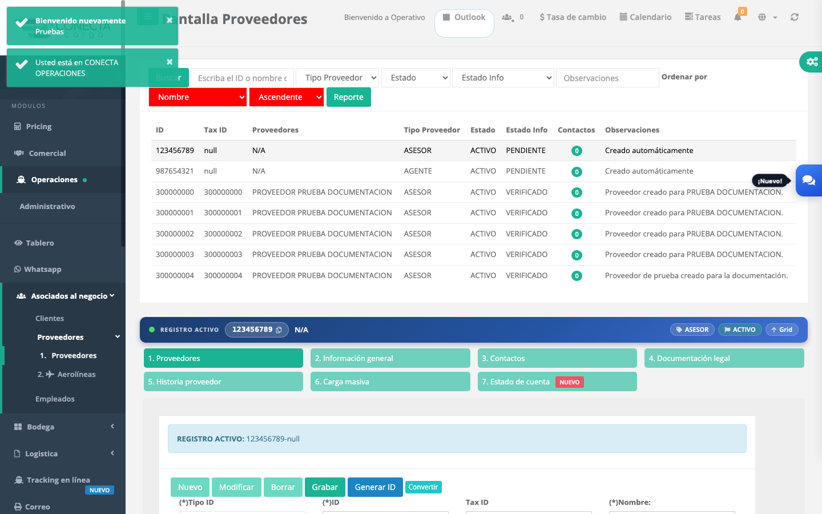Click contacts badge for ID 300000004

[577, 276]
